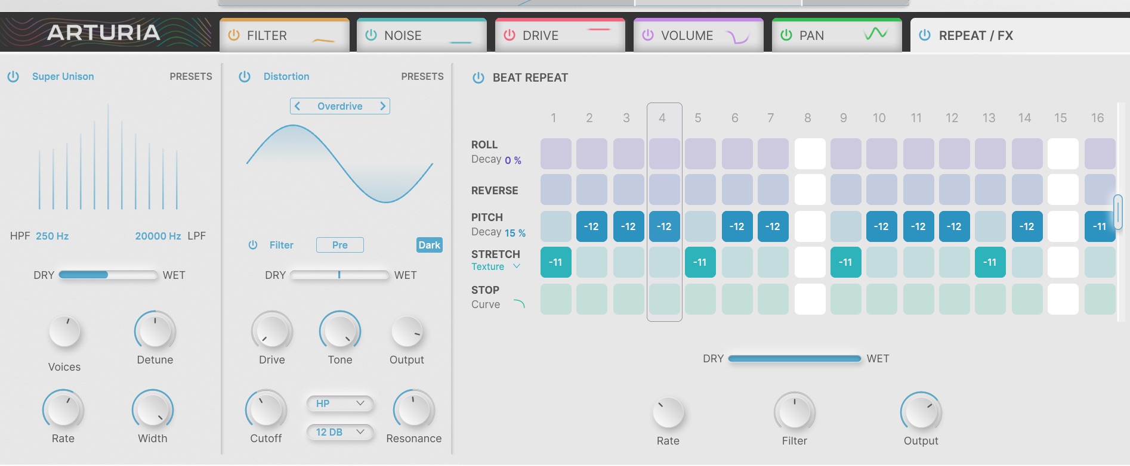The image size is (1130, 466).
Task: Switch to the REPEAT / FX tab
Action: coord(975,36)
